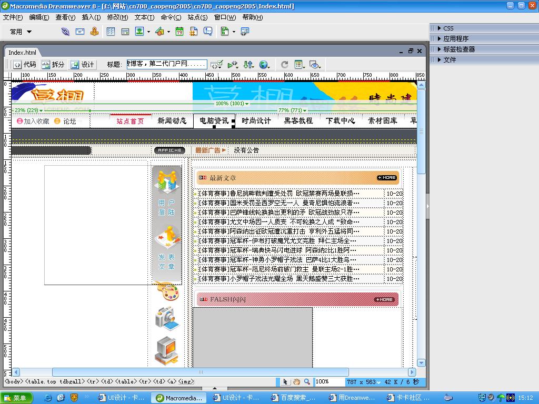This screenshot has height=404, width=539.
Task: Click into the 标题 title field
Action: click(167, 64)
